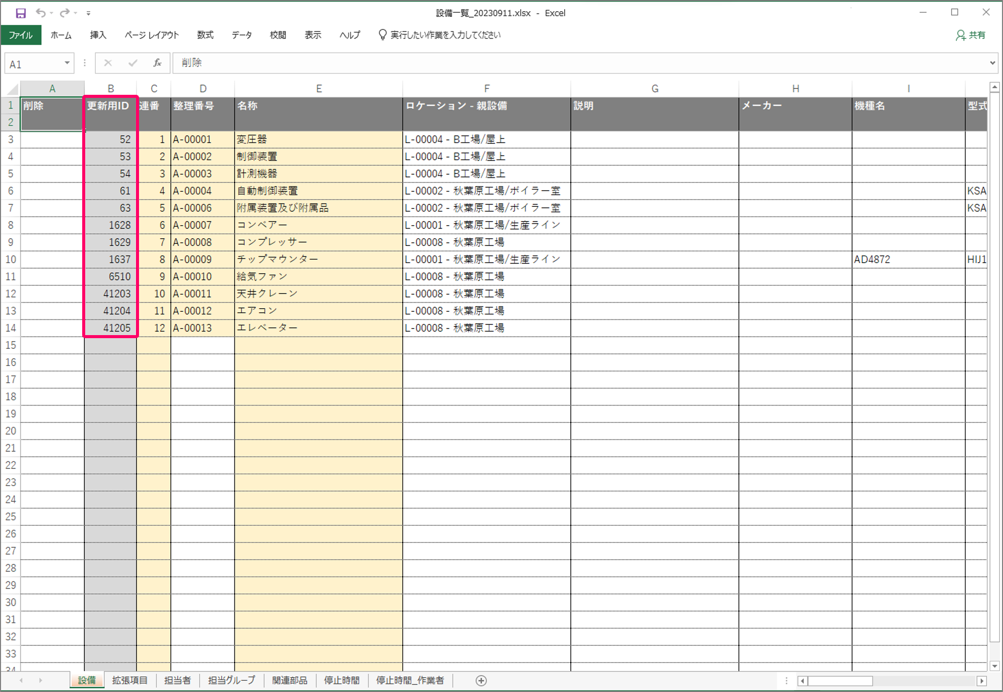This screenshot has height=692, width=1003.
Task: Open the Insert Function (fx) dialog
Action: 158,63
